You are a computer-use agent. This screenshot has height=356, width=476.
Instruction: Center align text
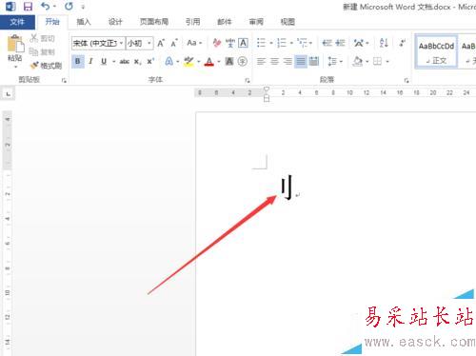pyautogui.click(x=274, y=61)
